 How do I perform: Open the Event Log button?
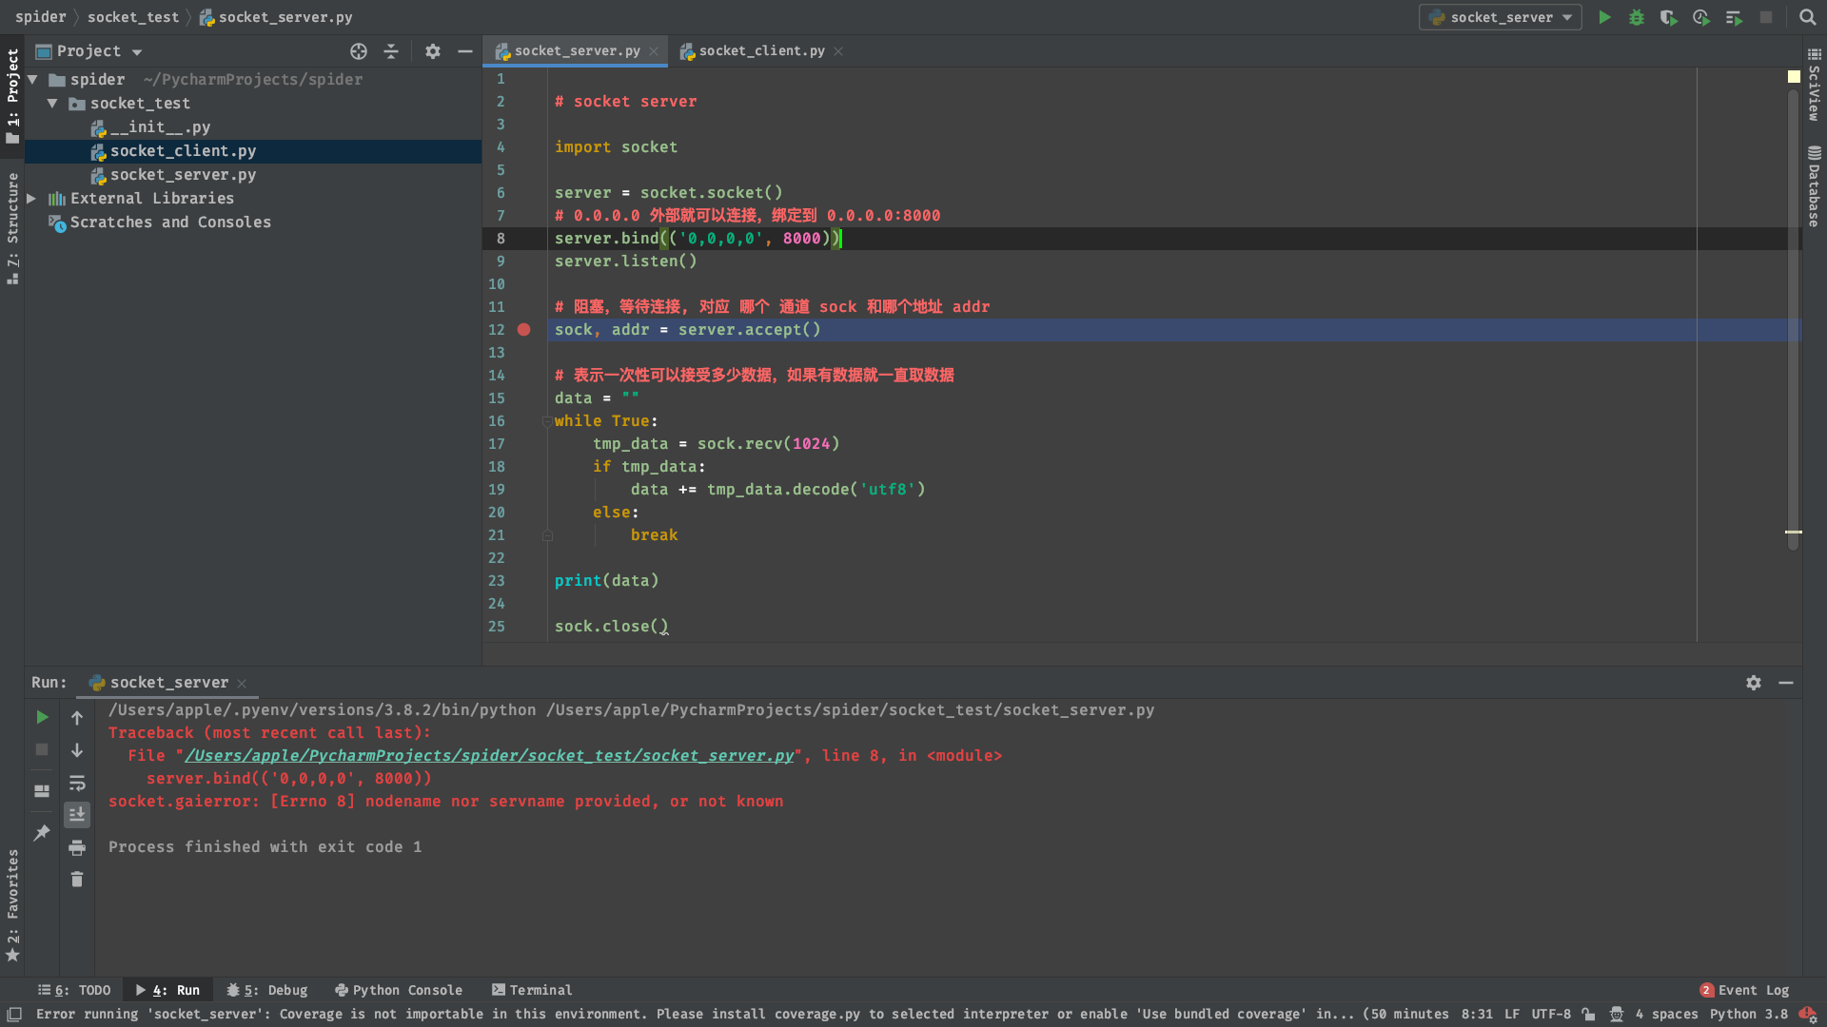1744,990
